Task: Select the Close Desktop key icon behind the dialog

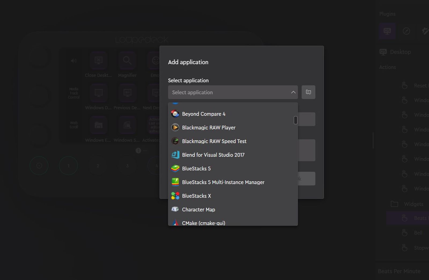Action: tap(98, 60)
